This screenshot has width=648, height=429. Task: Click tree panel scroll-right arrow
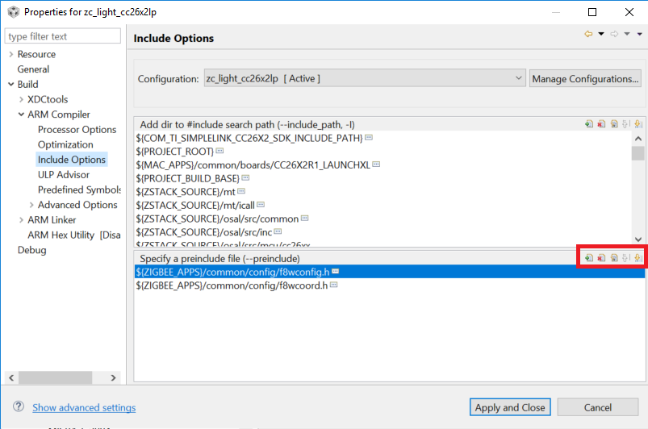tap(113, 377)
